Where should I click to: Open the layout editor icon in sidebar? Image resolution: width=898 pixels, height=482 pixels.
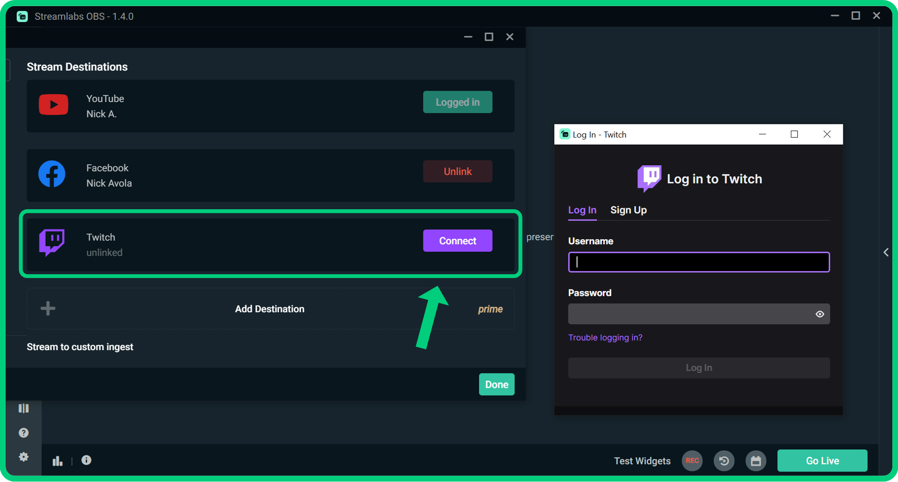tap(23, 409)
